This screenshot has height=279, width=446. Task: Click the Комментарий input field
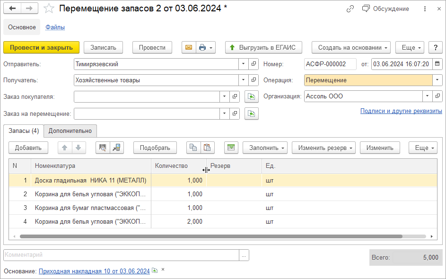[121, 255]
